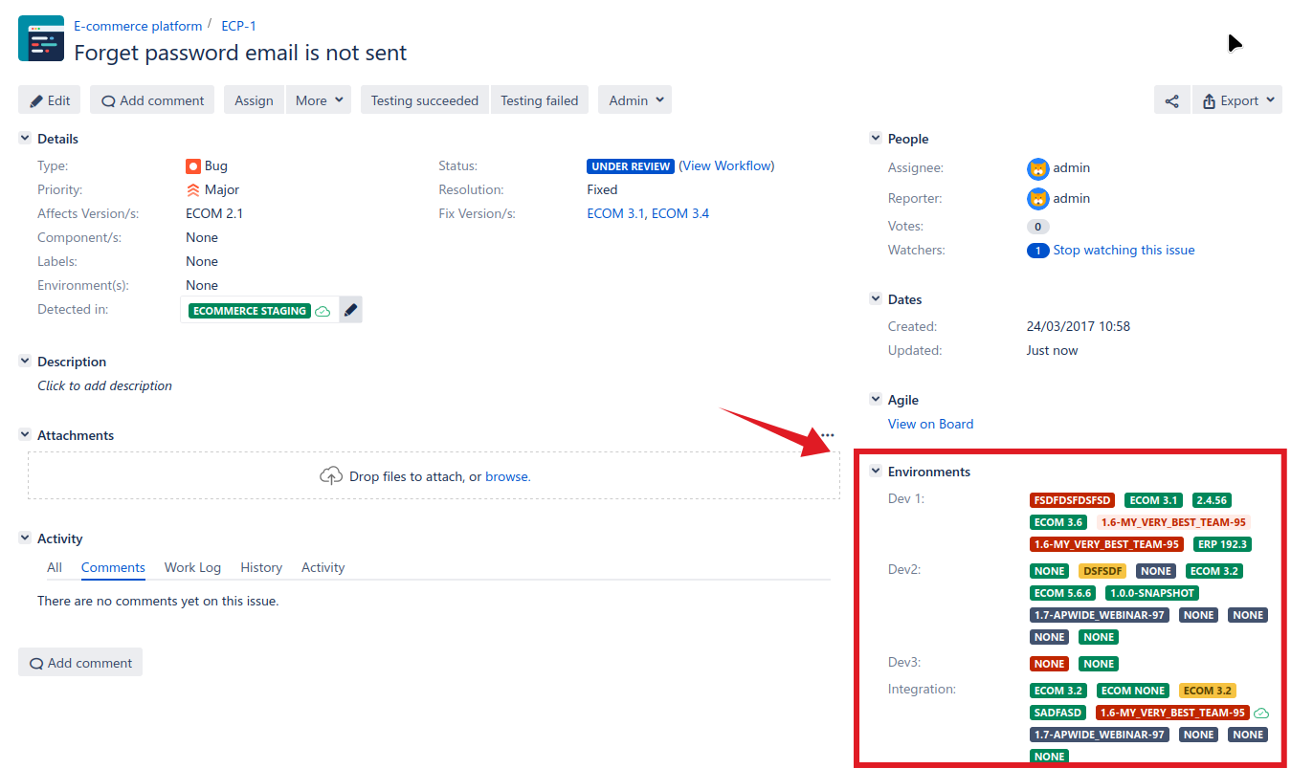Switch to the Work Log tab
Image resolution: width=1291 pixels, height=769 pixels.
(192, 567)
